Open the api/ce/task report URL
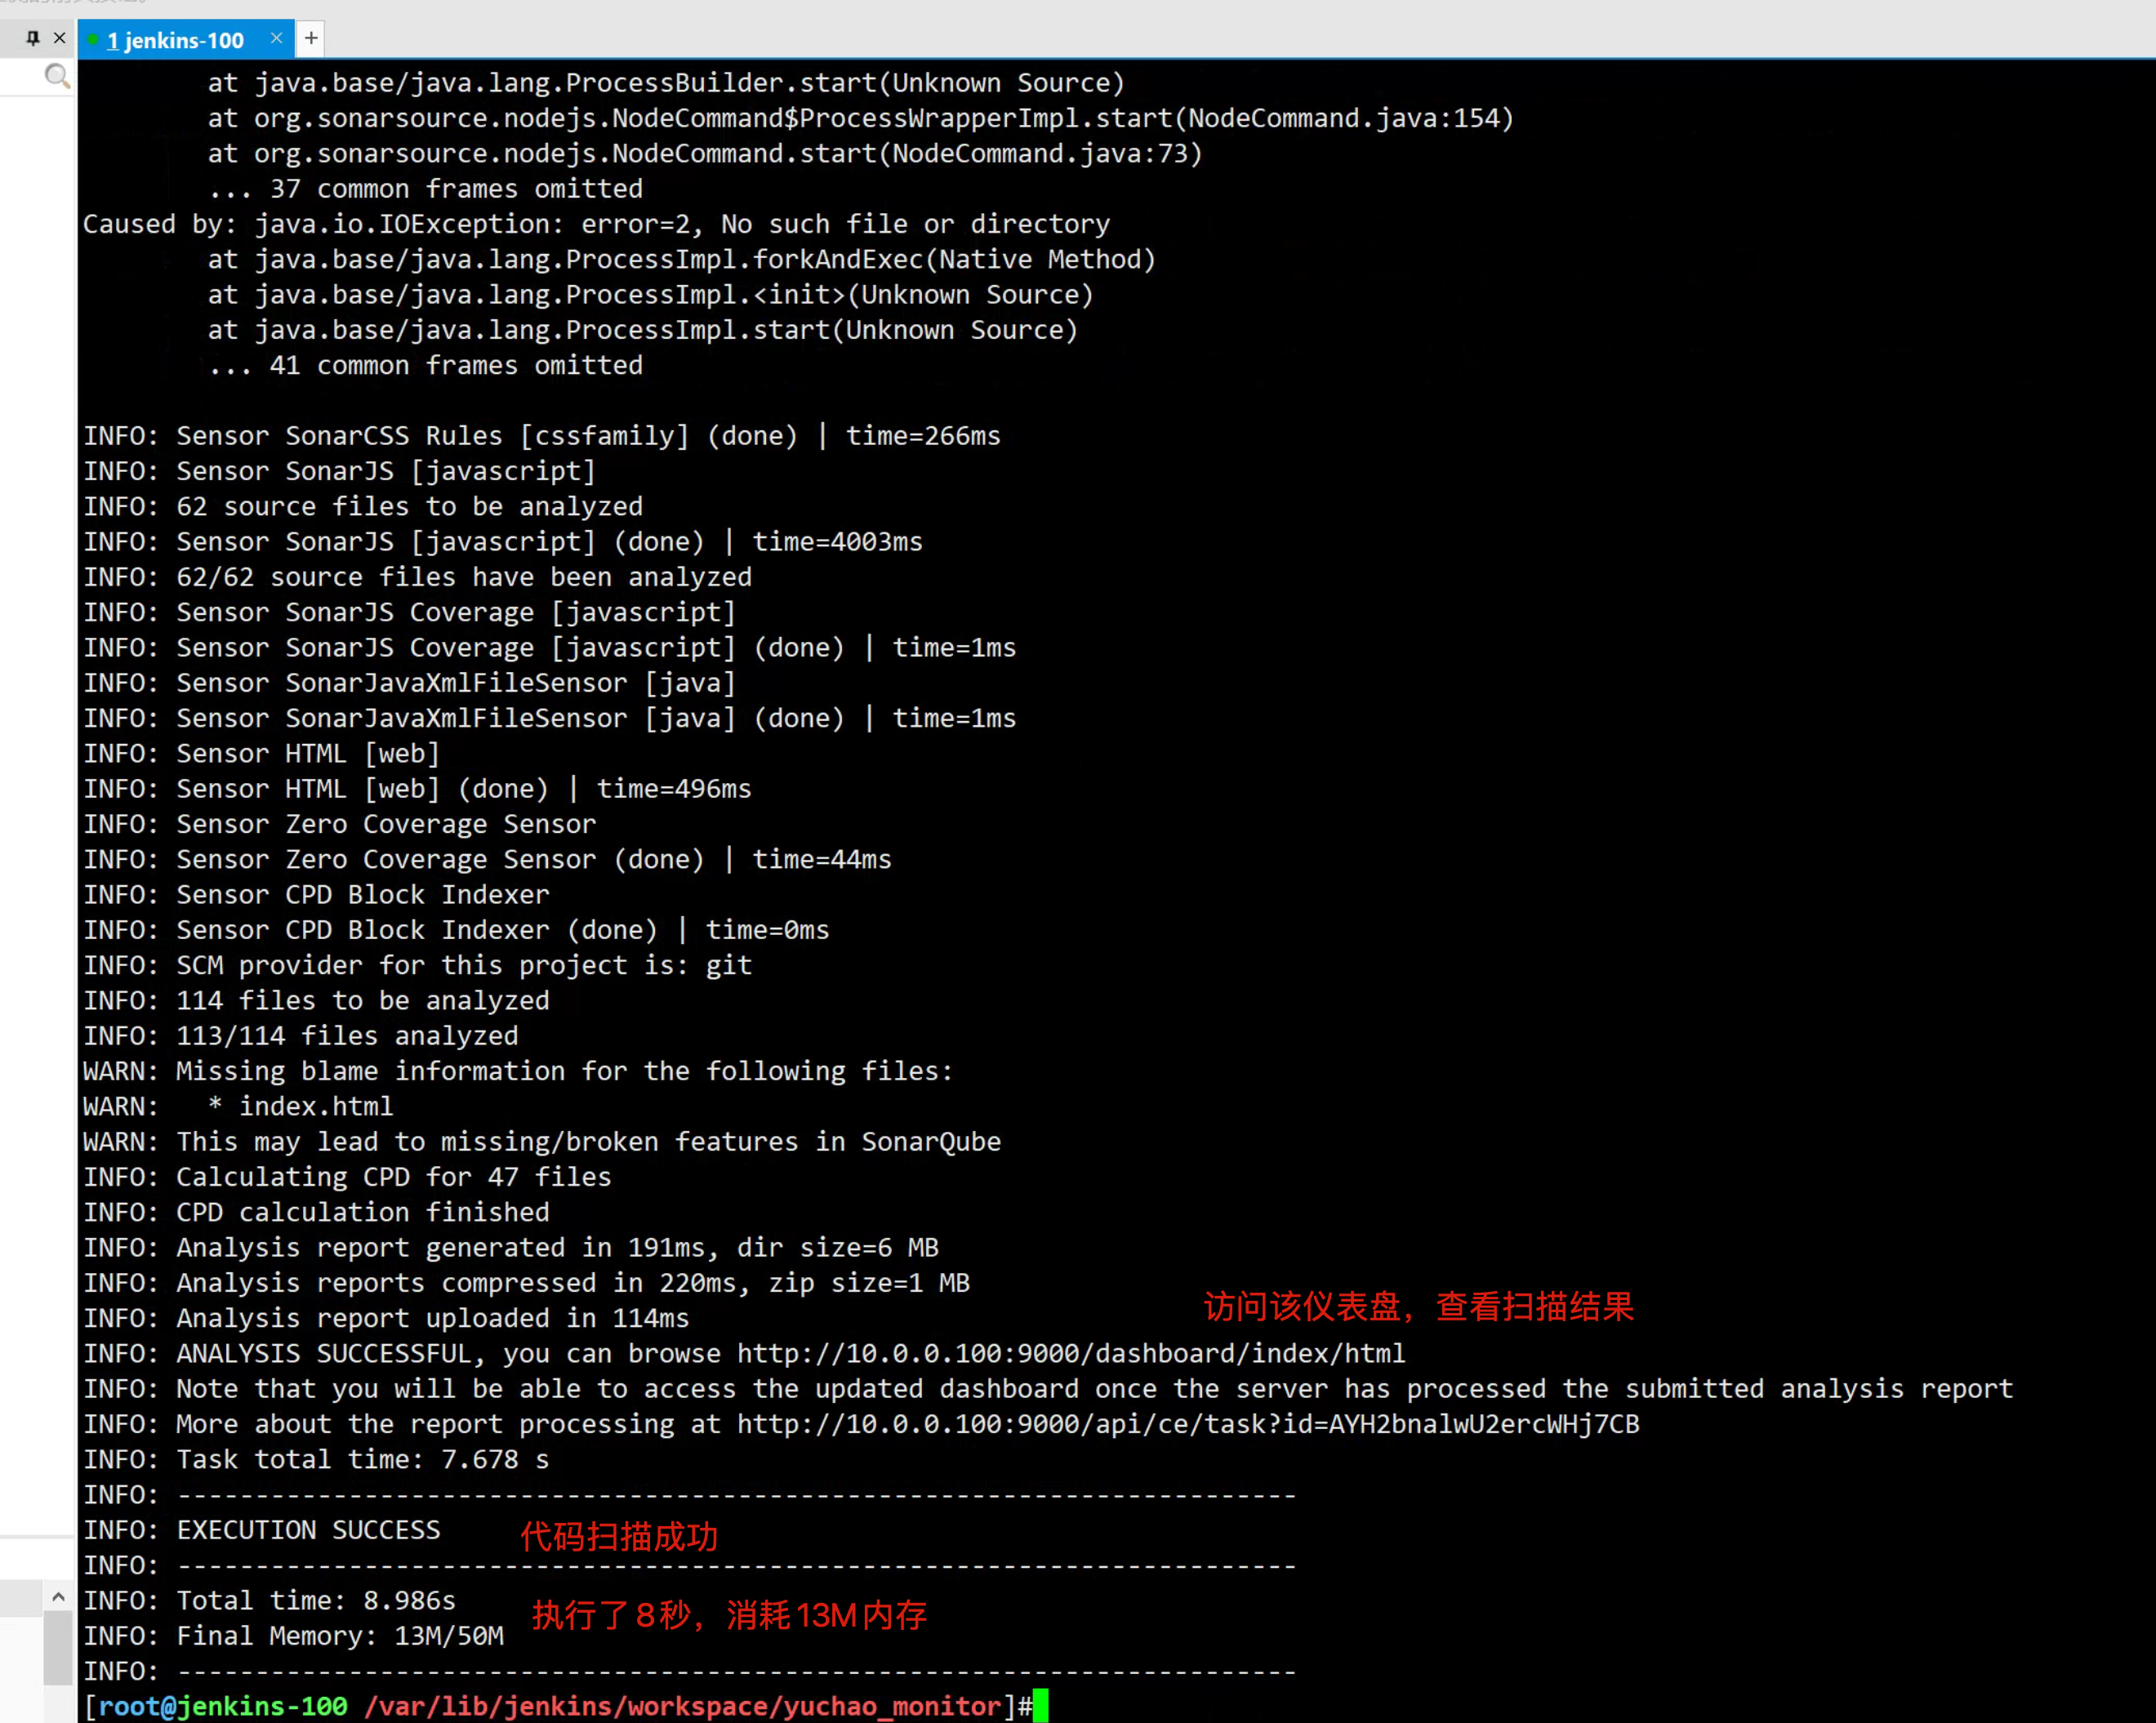This screenshot has height=1723, width=2156. tap(1187, 1424)
